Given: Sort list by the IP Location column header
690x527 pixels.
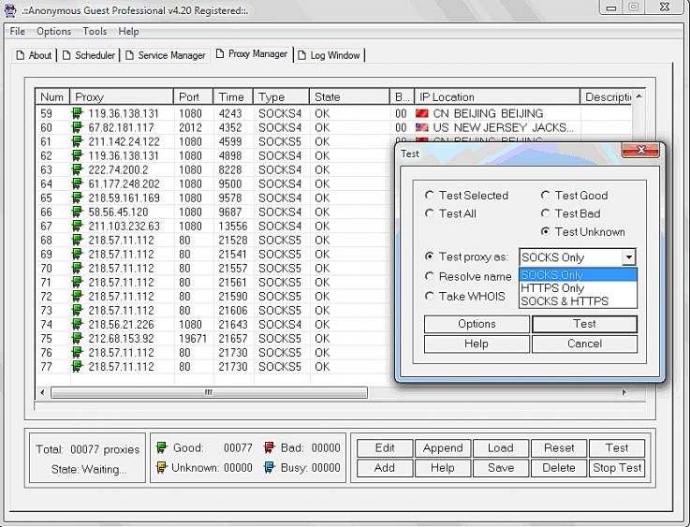Looking at the screenshot, I should (x=497, y=96).
